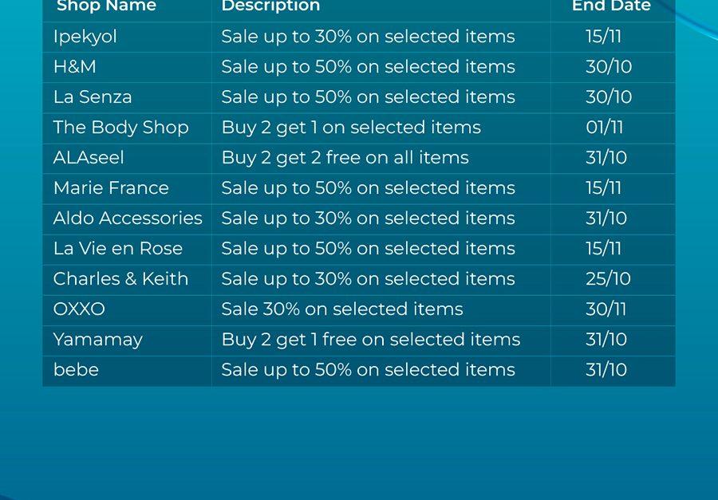Select the Body Shop's 01/11 end date
This screenshot has width=718, height=500.
point(605,128)
